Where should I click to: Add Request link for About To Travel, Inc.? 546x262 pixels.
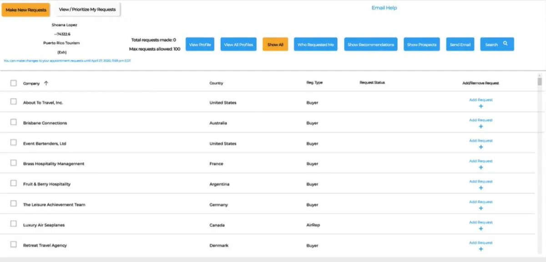[481, 100]
